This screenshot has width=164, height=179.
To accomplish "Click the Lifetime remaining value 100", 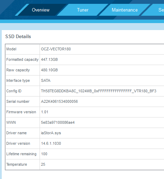I will [44, 154].
